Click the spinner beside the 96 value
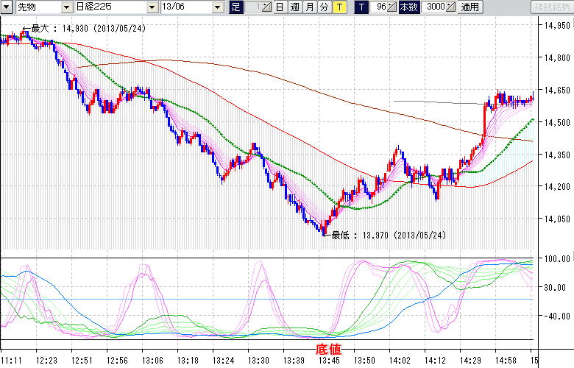The width and height of the screenshot is (574, 368). (x=391, y=7)
